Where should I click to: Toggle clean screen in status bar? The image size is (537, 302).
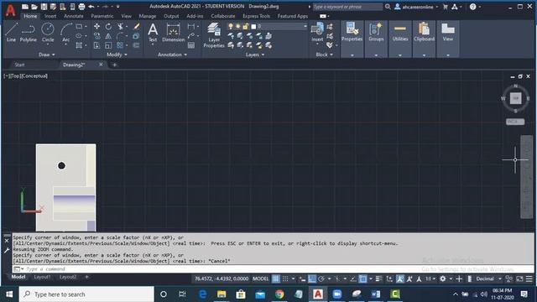tap(519, 279)
